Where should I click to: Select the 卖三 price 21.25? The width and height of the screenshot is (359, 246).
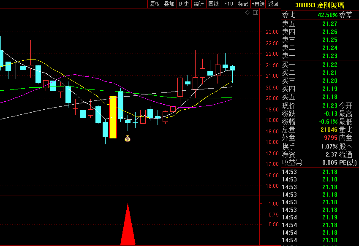(x=330, y=40)
